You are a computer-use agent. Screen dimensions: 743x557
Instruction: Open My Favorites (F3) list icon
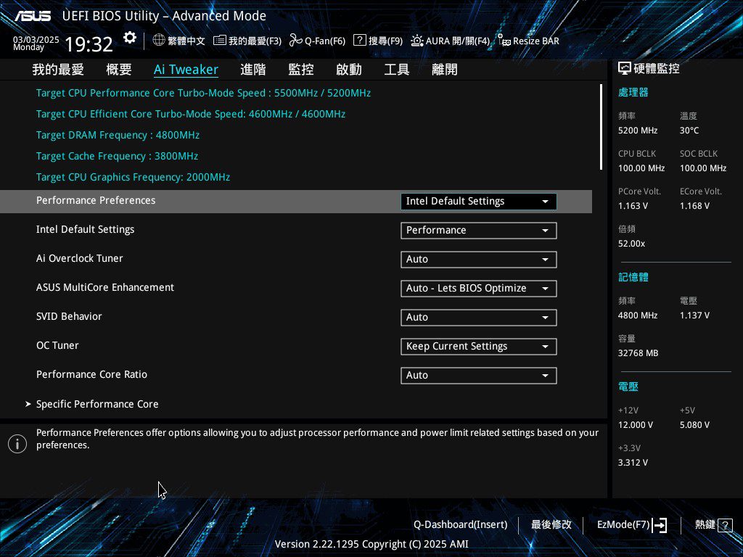tap(219, 41)
